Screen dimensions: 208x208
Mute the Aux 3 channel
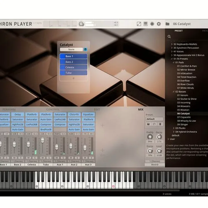85,158
